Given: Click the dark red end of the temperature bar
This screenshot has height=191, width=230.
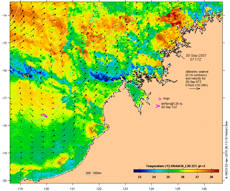Looking at the screenshot, I should click(218, 171).
